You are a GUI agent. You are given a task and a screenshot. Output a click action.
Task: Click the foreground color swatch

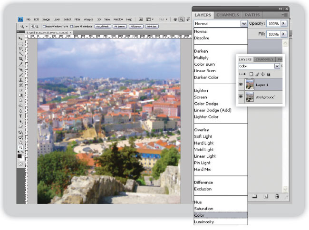(x=20, y=155)
